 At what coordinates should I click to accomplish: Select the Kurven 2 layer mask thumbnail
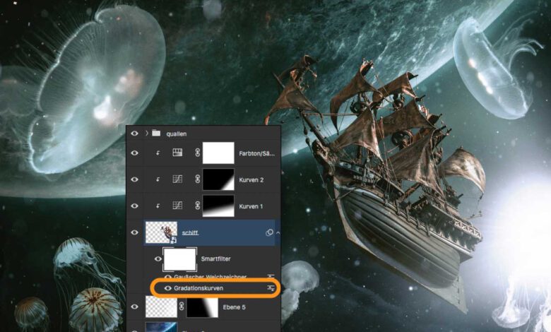tap(218, 179)
